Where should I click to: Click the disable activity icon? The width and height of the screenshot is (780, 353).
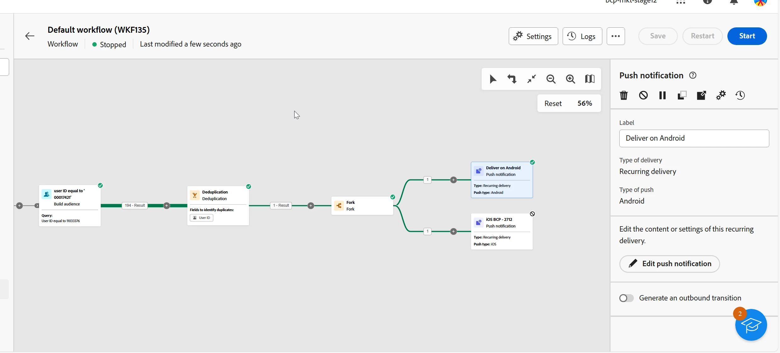[x=643, y=95]
